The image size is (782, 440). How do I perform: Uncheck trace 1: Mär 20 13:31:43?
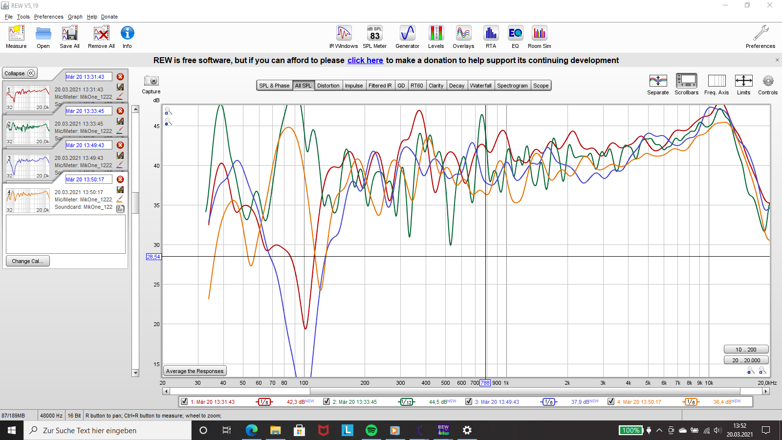pyautogui.click(x=184, y=401)
